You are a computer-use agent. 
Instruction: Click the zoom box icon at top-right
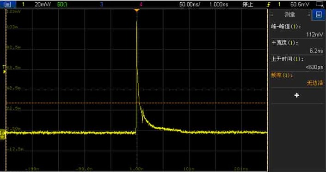point(319,4)
